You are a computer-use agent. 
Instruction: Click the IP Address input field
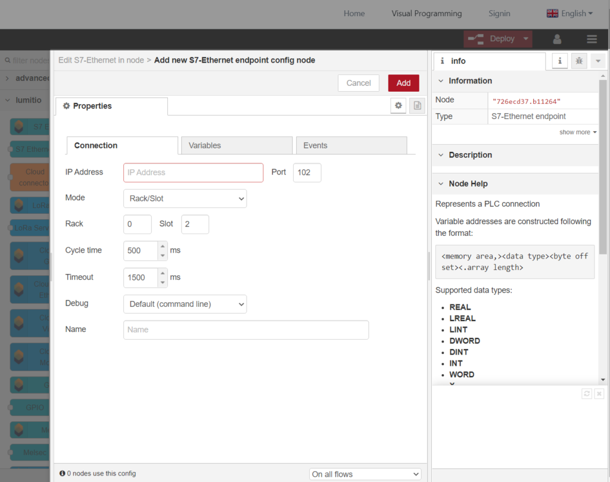[x=194, y=172]
